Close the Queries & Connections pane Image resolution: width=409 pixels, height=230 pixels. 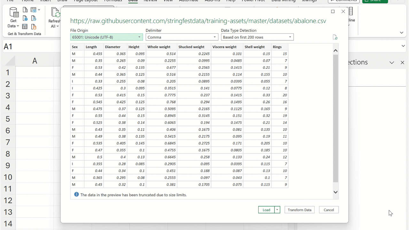point(402,63)
